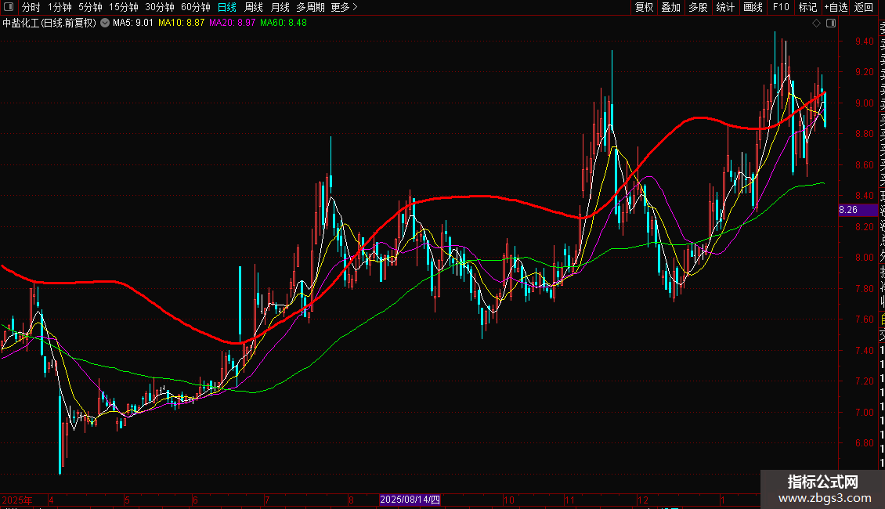Click the month 4 label on date axis
885x509 pixels.
click(51, 500)
